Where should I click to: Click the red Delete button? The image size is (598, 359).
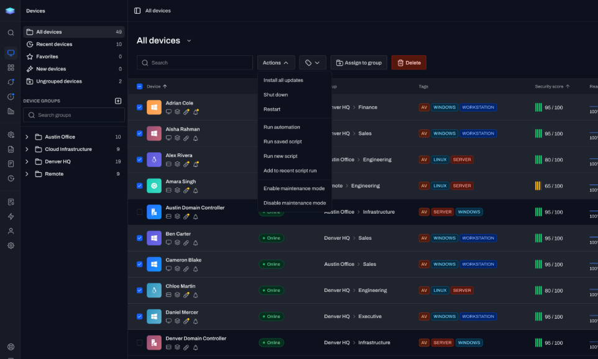409,63
